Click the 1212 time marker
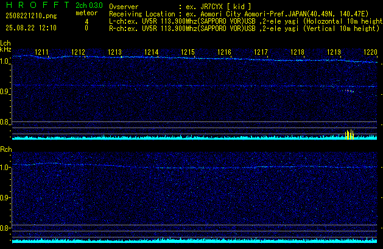Image resolution: width=383 pixels, height=249 pixels. pyautogui.click(x=78, y=52)
